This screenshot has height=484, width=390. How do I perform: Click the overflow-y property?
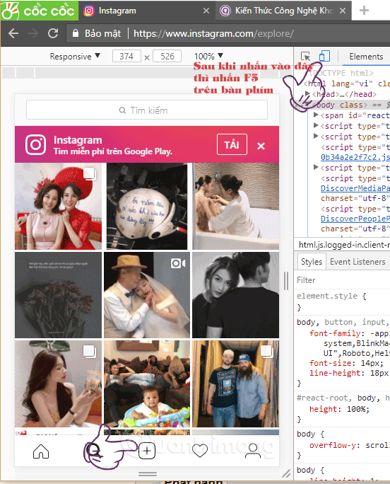[336, 445]
